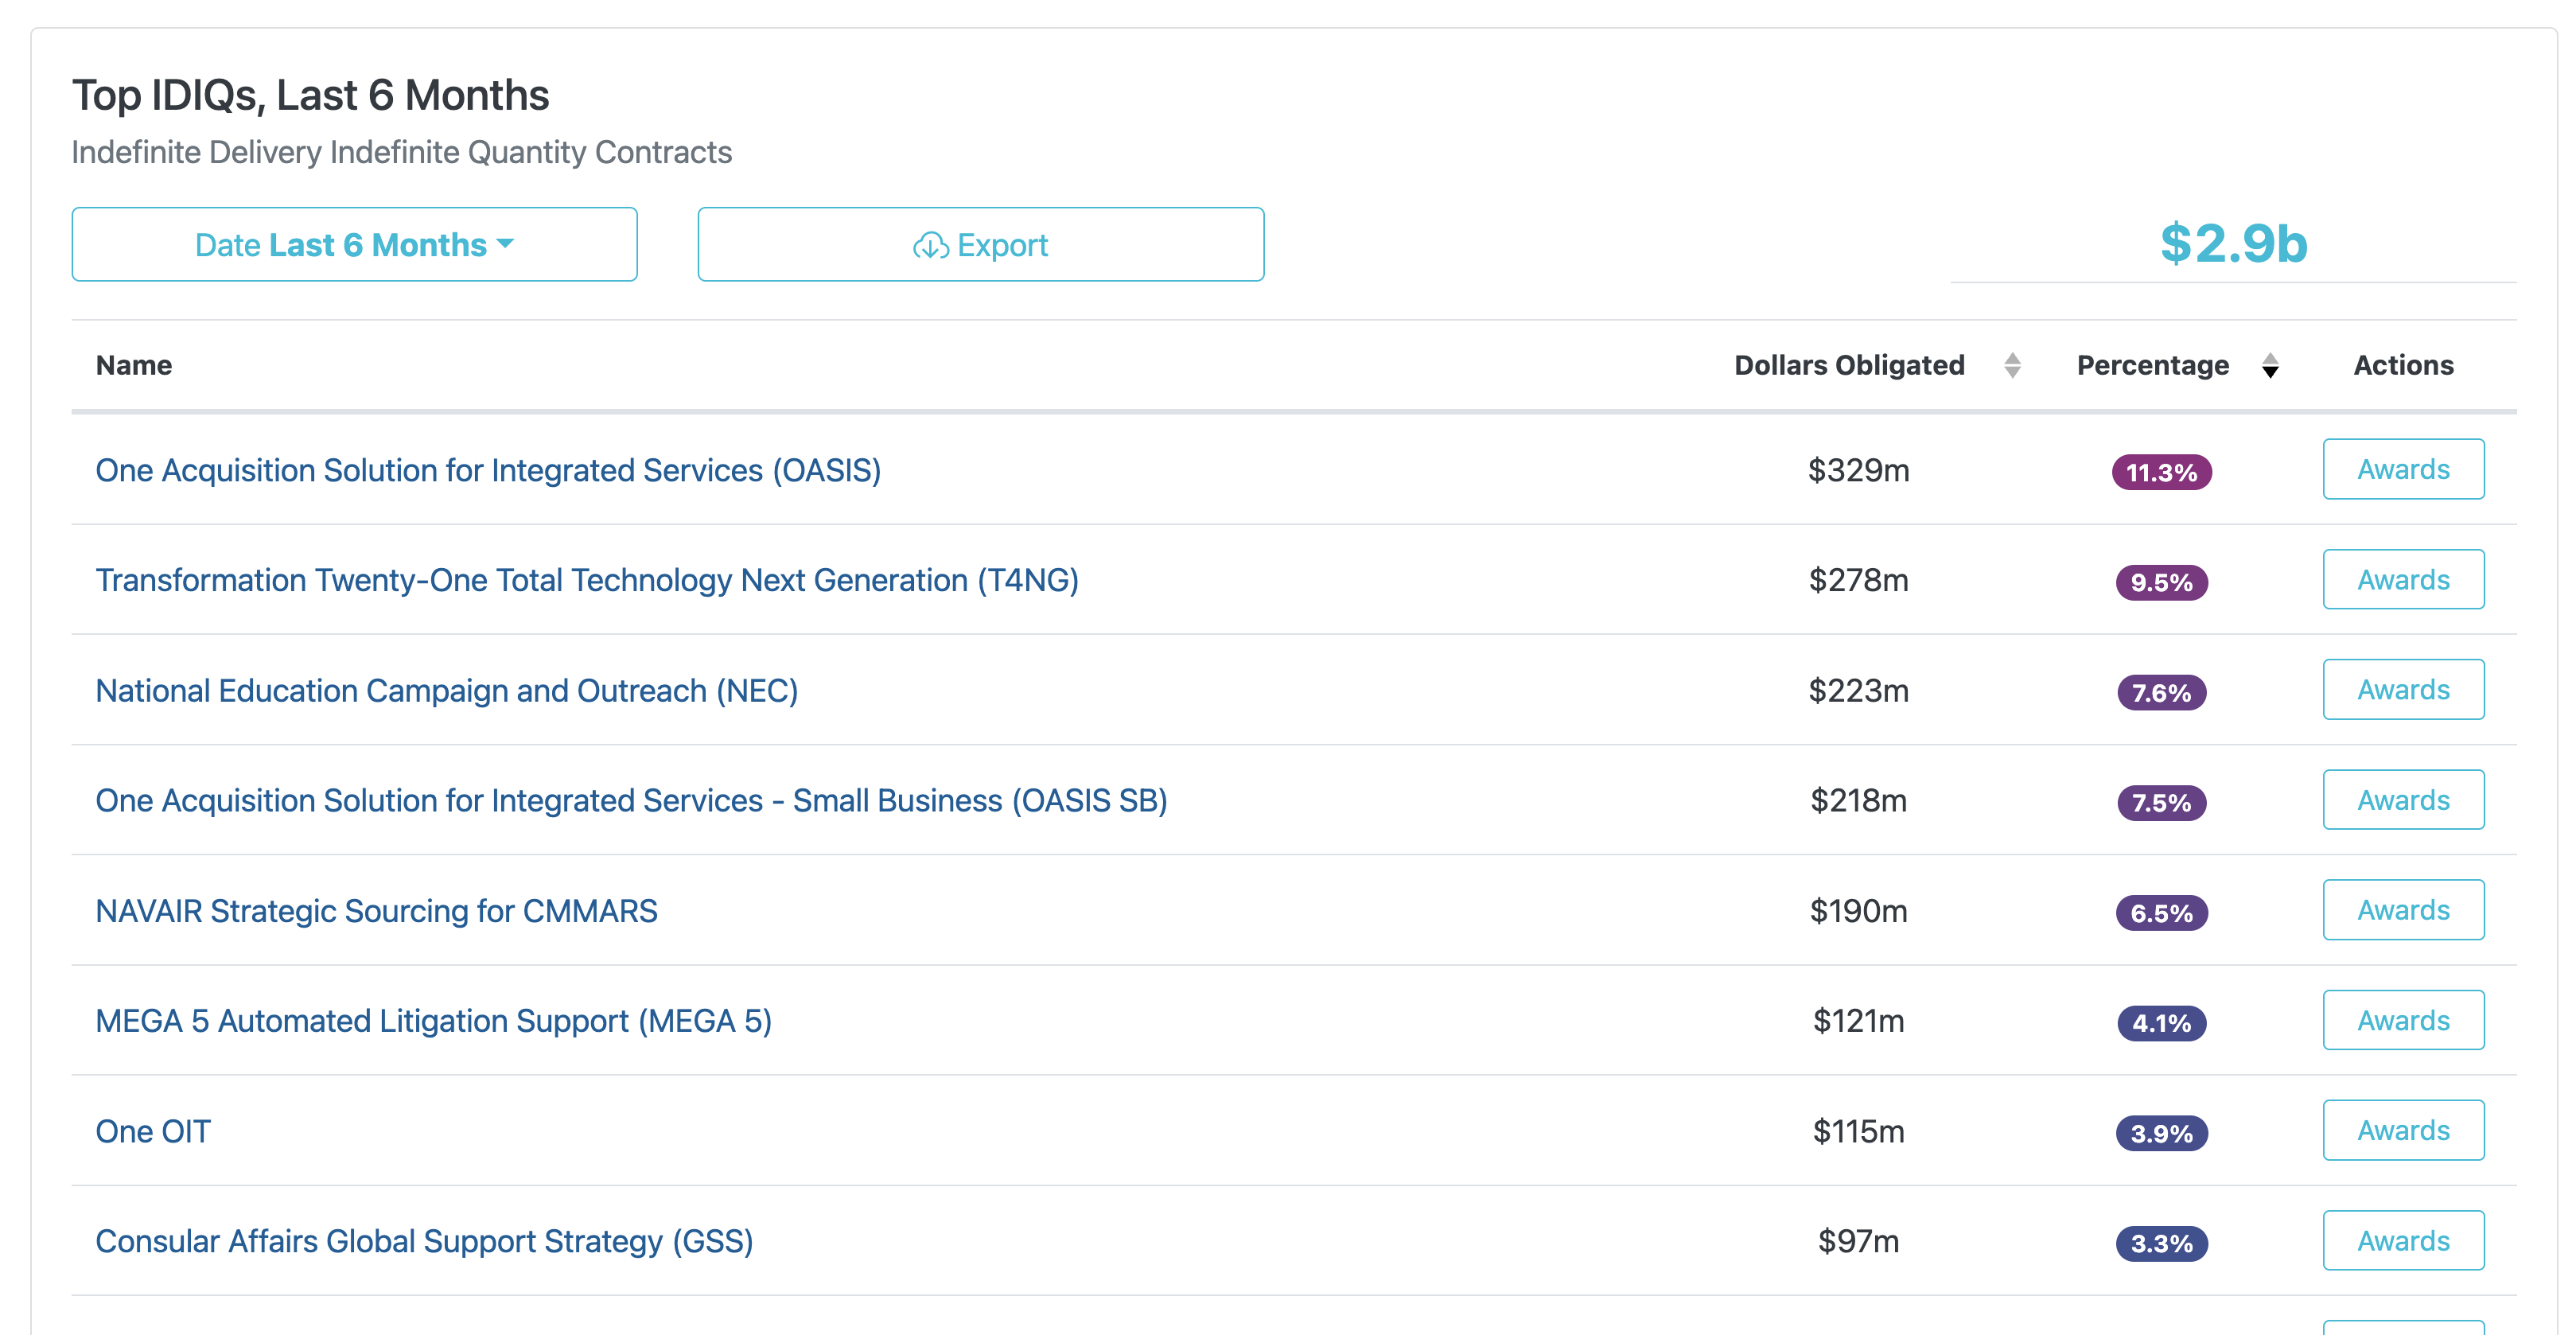This screenshot has width=2576, height=1335.
Task: Click the 6.5% percentage badge
Action: (2161, 913)
